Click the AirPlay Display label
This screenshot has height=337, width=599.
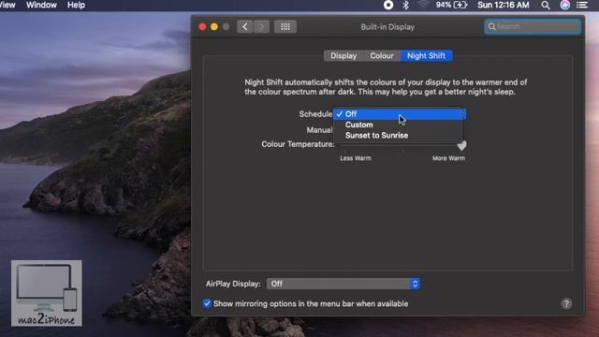[x=233, y=284]
